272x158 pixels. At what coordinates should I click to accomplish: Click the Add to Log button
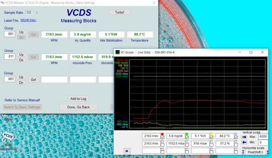pyautogui.click(x=78, y=98)
